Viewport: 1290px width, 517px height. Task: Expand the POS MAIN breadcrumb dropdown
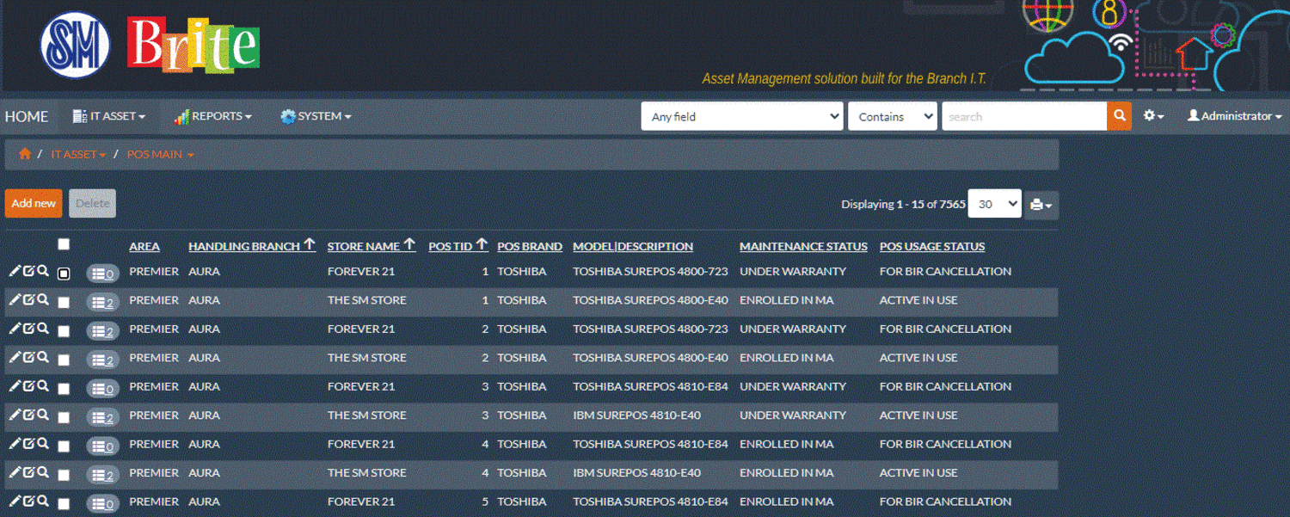coord(160,154)
